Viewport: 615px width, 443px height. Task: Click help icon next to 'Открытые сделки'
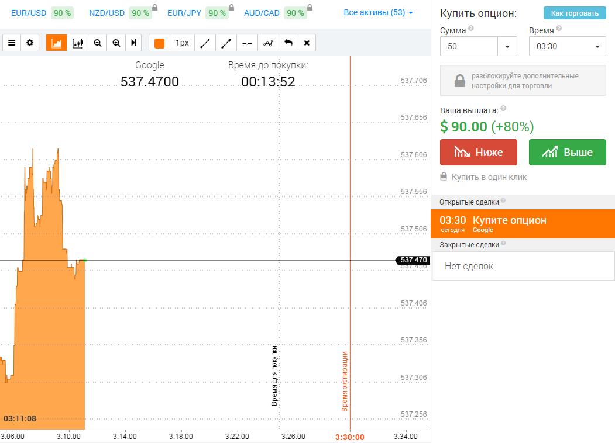(x=503, y=200)
